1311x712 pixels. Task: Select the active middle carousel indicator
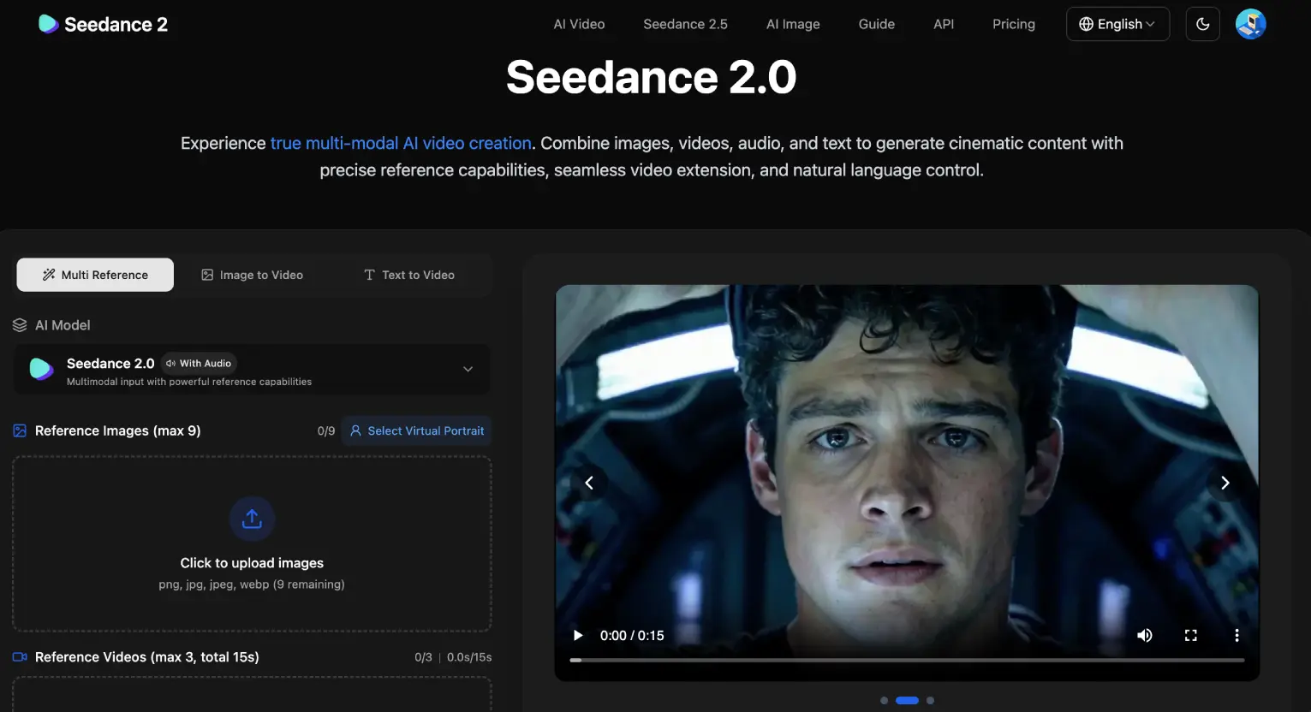click(x=907, y=700)
